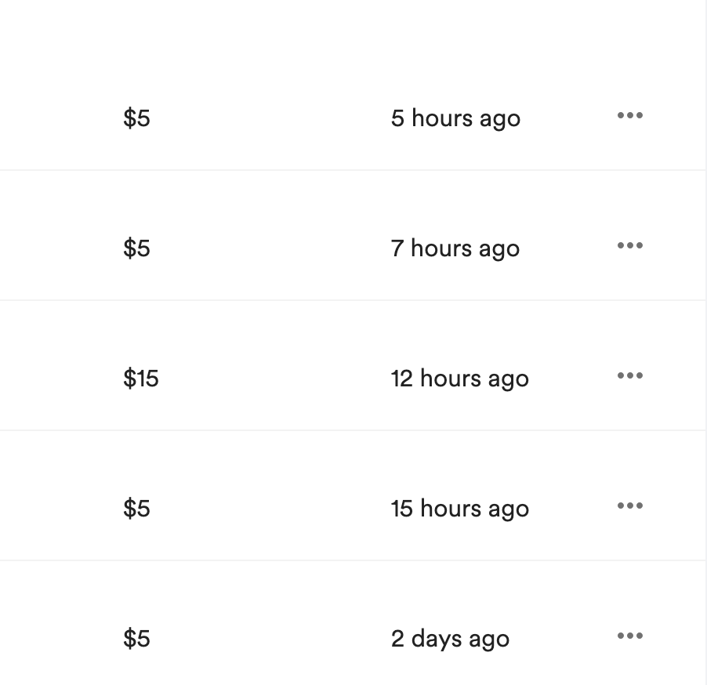This screenshot has height=685, width=707.
Task: Open the more options menu for the 5 hours ago entry
Action: click(x=629, y=116)
